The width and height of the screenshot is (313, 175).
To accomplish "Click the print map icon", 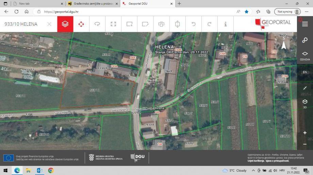I will click(x=161, y=24).
